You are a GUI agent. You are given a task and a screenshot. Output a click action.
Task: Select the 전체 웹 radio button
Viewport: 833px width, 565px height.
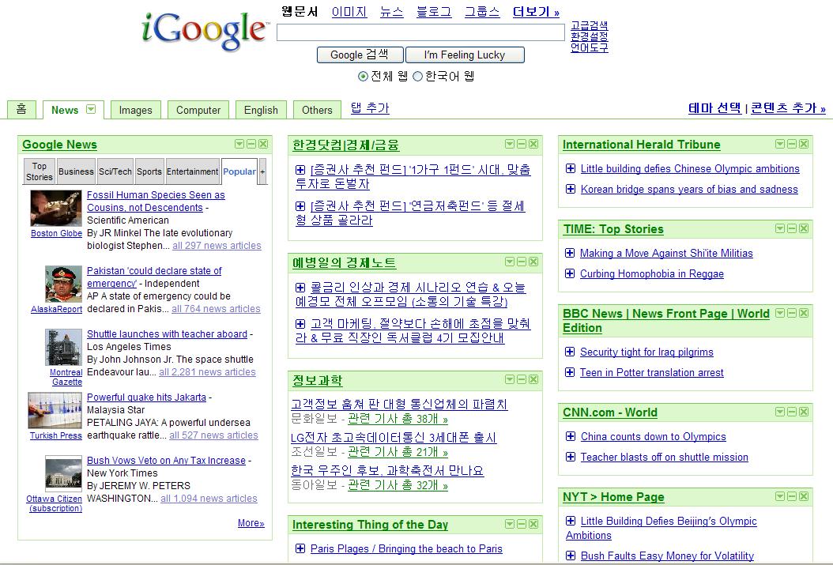click(x=363, y=77)
